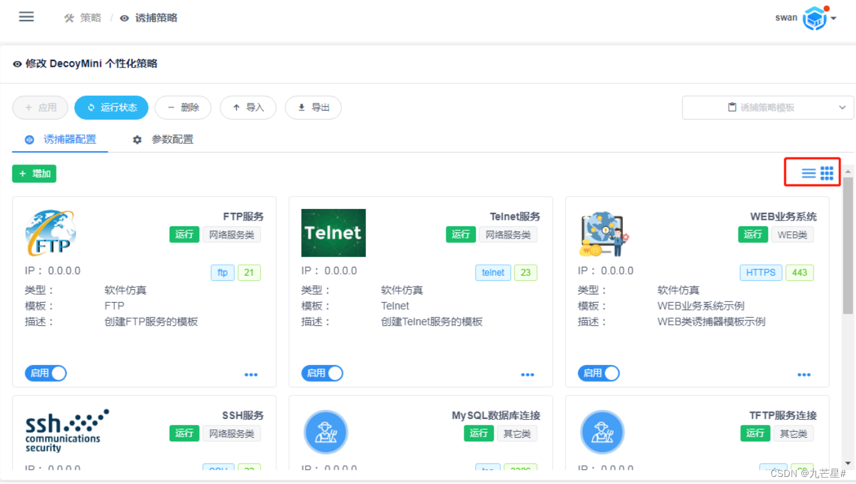856x484 pixels.
Task: Switch to the 参数配置 tab
Action: (x=163, y=139)
